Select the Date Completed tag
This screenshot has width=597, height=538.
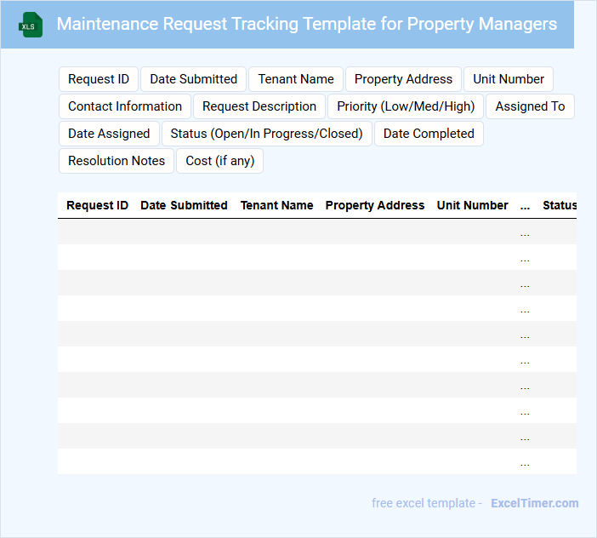tap(429, 134)
